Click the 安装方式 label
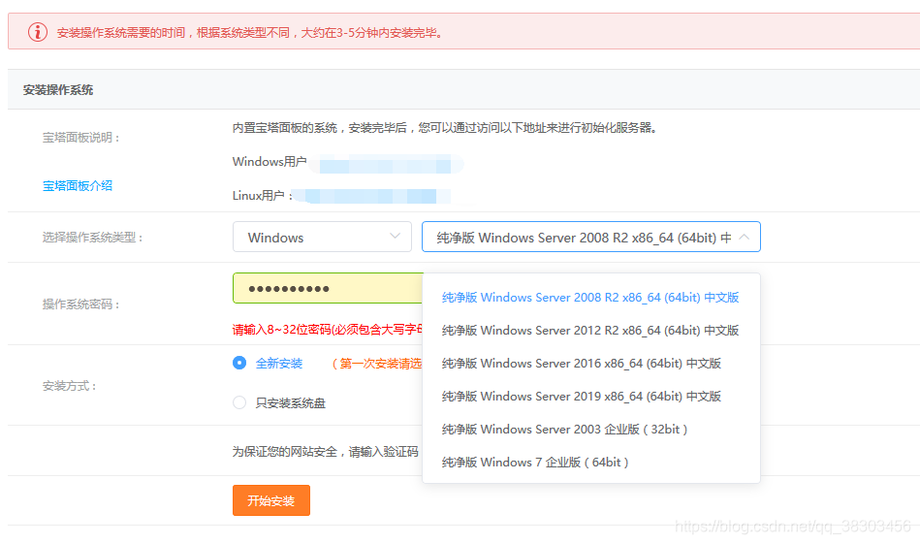Viewport: 920px width, 544px height. [x=69, y=386]
